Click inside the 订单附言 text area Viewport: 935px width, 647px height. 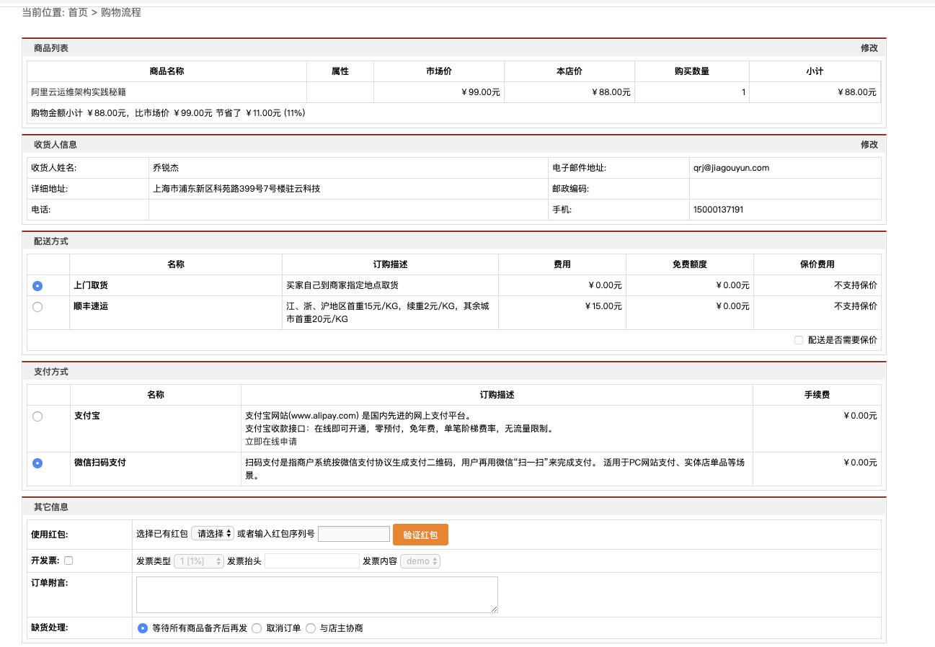click(x=315, y=594)
